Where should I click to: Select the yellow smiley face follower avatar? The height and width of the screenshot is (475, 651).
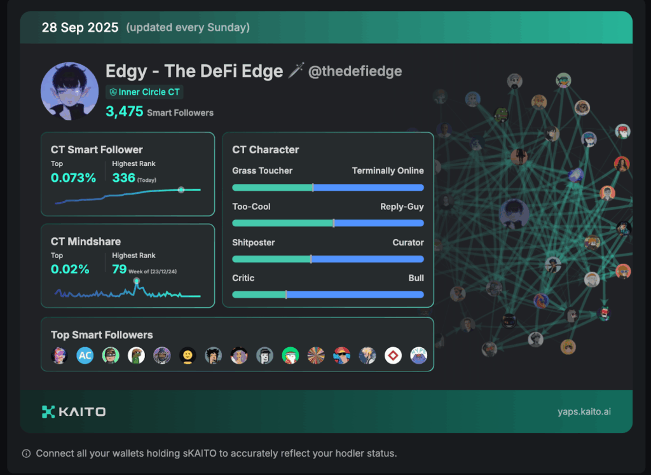[188, 355]
